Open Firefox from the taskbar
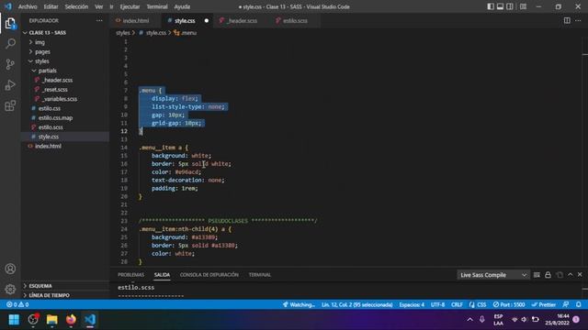The height and width of the screenshot is (330, 588). coord(71,320)
